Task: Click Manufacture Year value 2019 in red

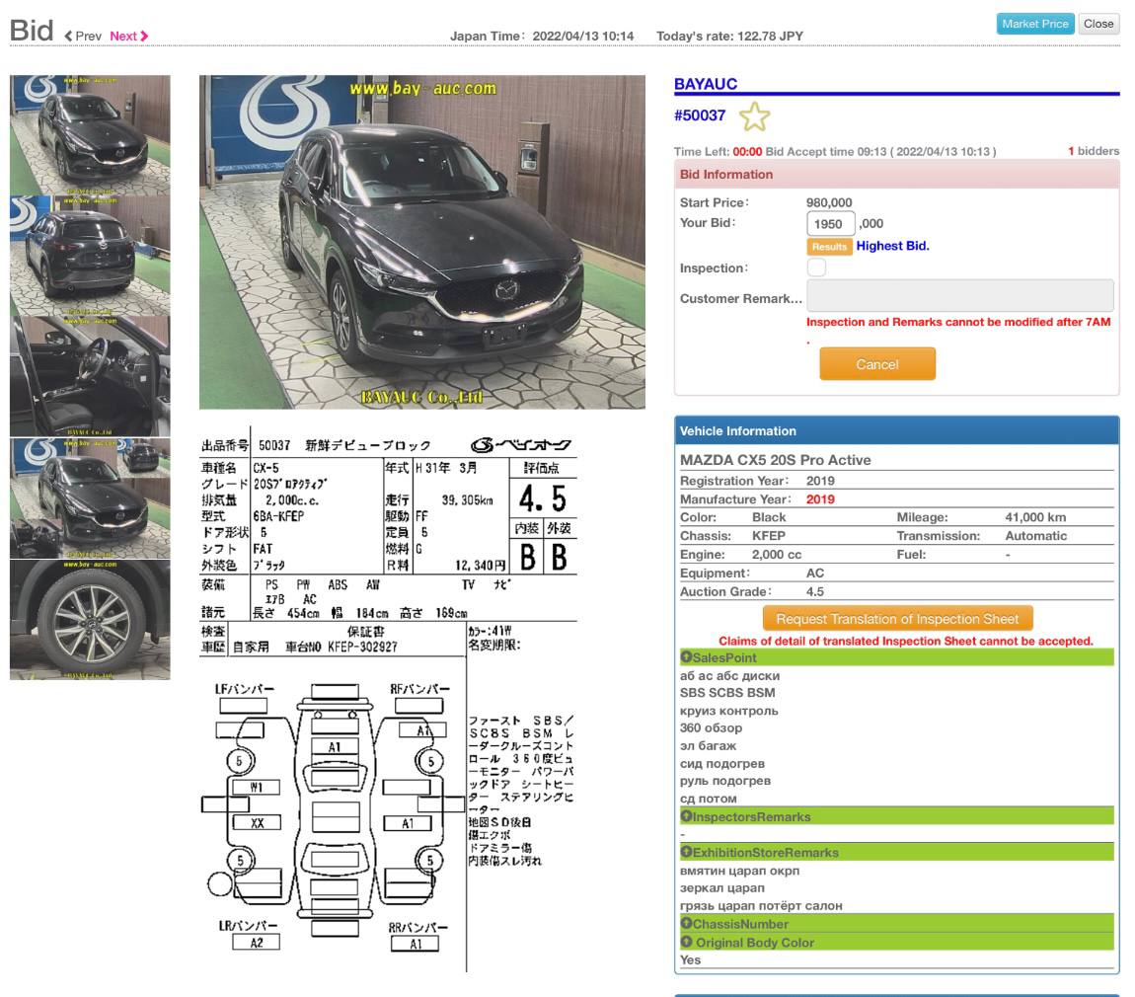Action: [x=820, y=499]
